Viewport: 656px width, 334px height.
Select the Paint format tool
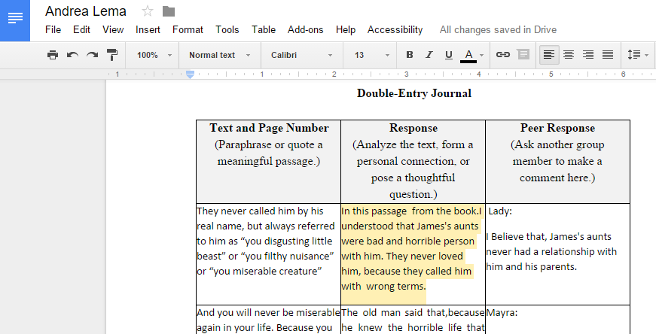[111, 55]
